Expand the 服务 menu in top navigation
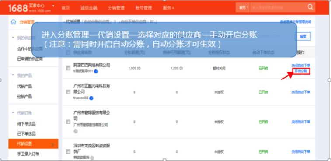The image size is (331, 161). [168, 8]
